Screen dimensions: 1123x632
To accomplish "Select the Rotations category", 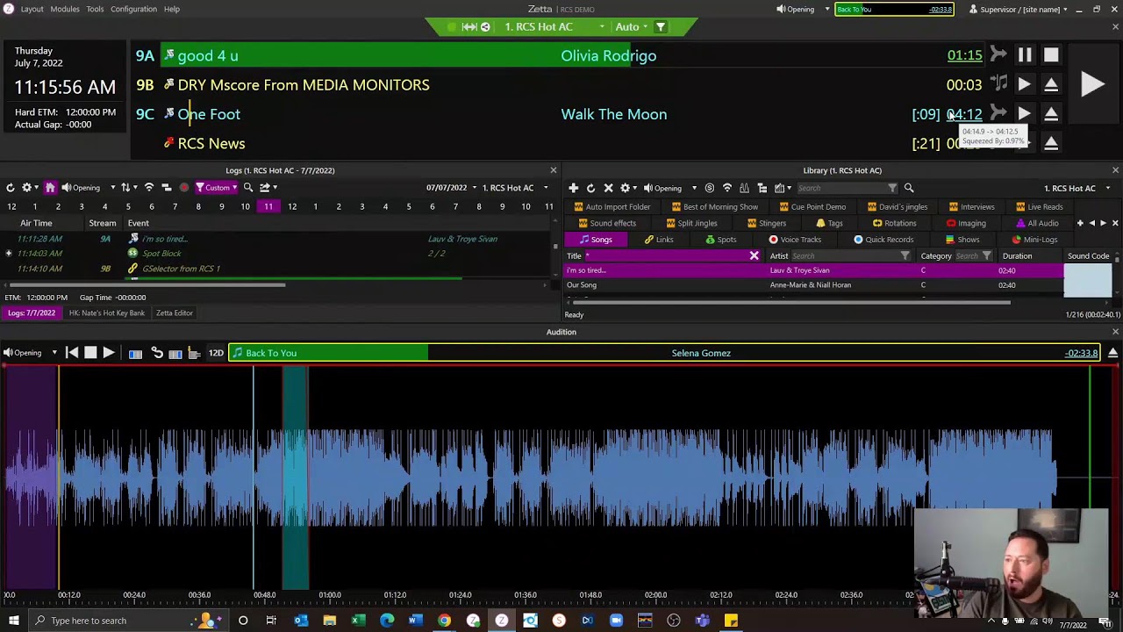I will coord(894,224).
